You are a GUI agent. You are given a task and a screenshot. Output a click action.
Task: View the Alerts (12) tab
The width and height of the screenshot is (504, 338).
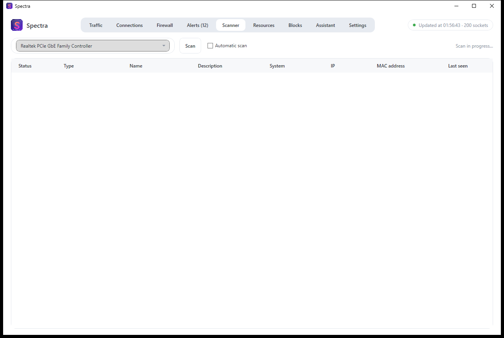click(x=197, y=25)
